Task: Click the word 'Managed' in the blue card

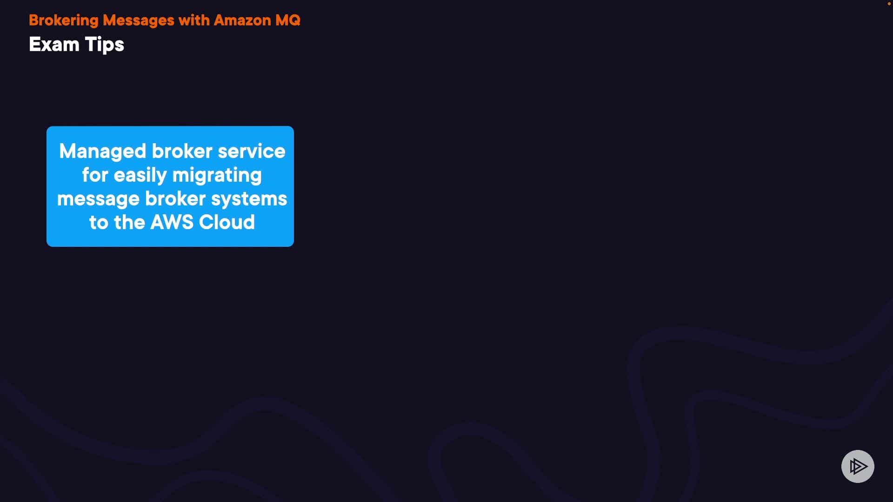Action: (103, 152)
